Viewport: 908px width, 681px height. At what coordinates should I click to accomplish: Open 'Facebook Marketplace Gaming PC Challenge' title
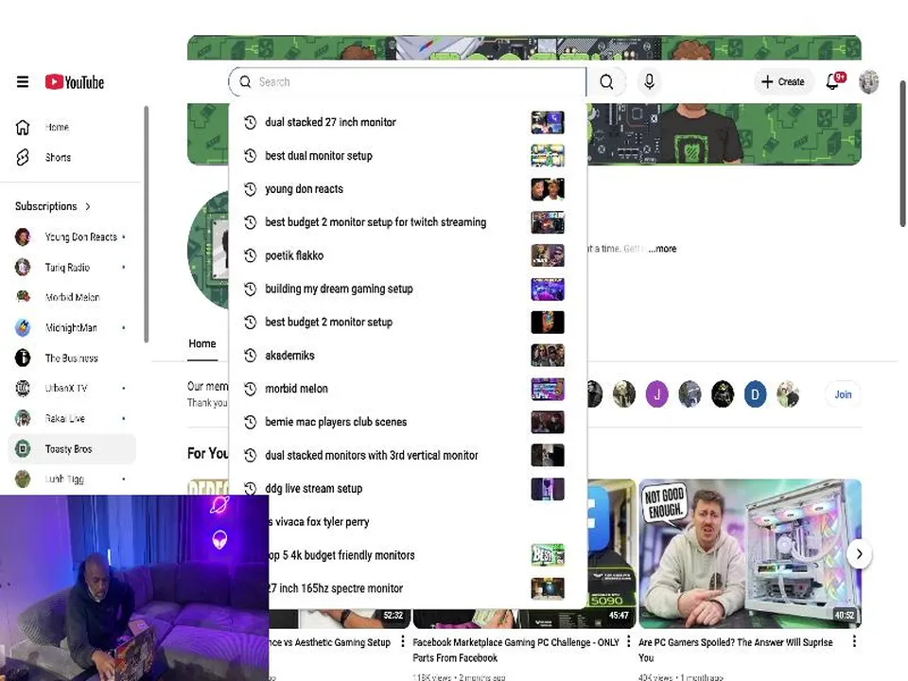pyautogui.click(x=515, y=650)
